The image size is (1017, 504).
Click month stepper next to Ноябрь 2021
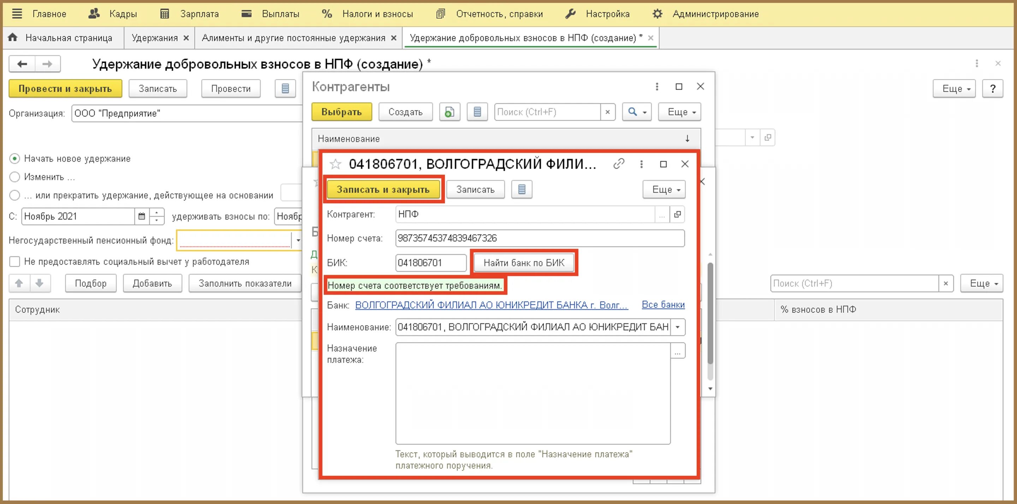click(x=157, y=216)
